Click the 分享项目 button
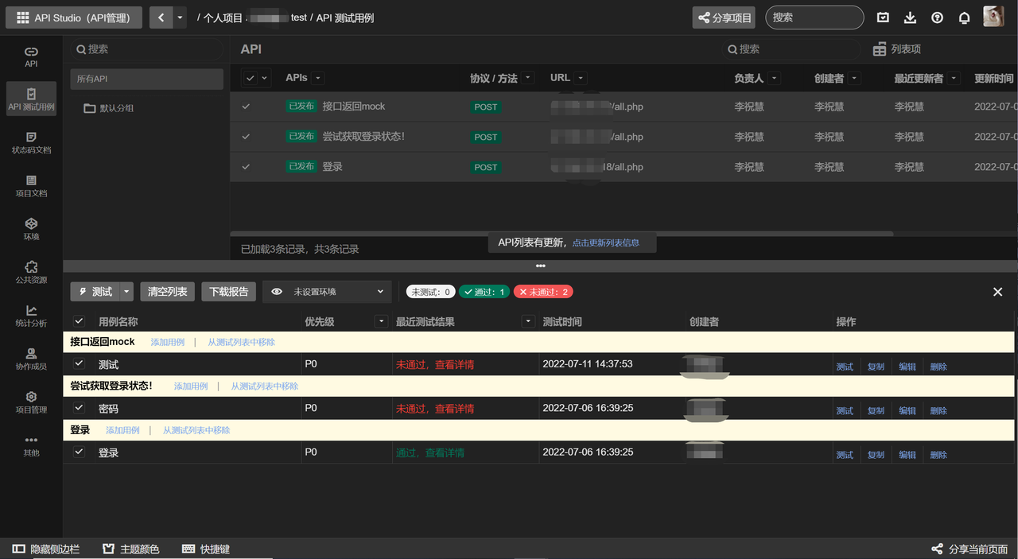The height and width of the screenshot is (559, 1018). [x=724, y=17]
